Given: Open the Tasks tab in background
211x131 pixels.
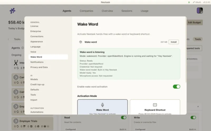Looking at the screenshot, I should (x=17, y=39).
